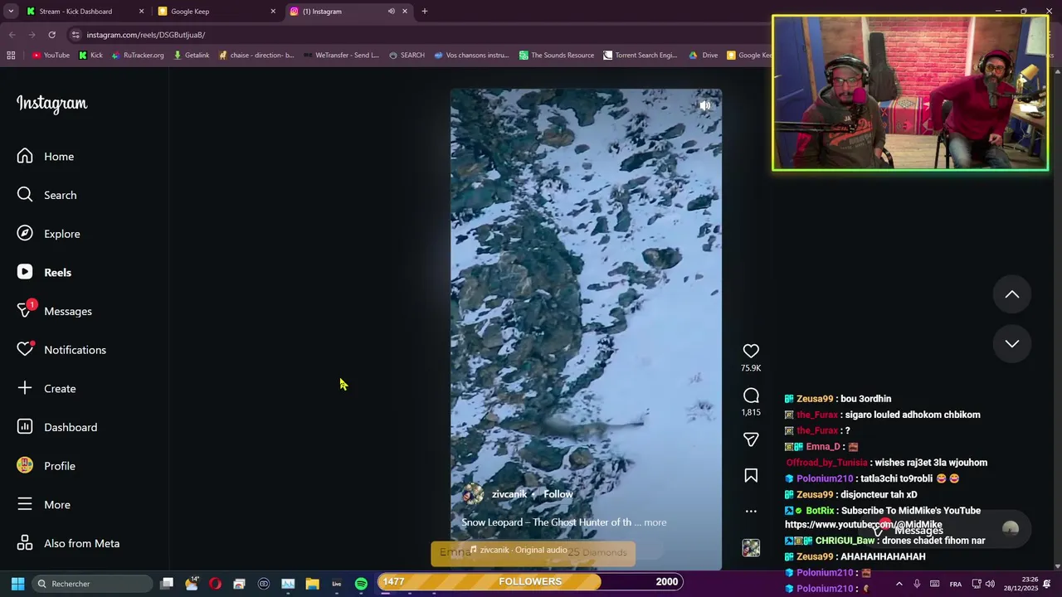Open Torrent Search Engine bookmark

click(x=640, y=56)
